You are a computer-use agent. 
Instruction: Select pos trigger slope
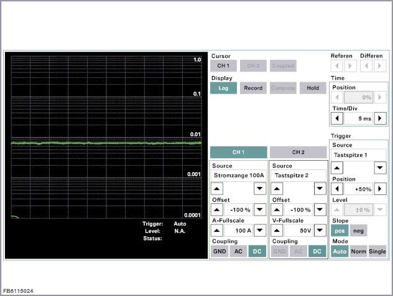coord(340,231)
